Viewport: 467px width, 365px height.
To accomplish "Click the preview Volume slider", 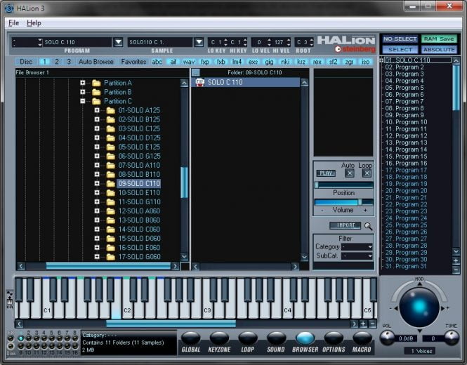I will click(344, 202).
